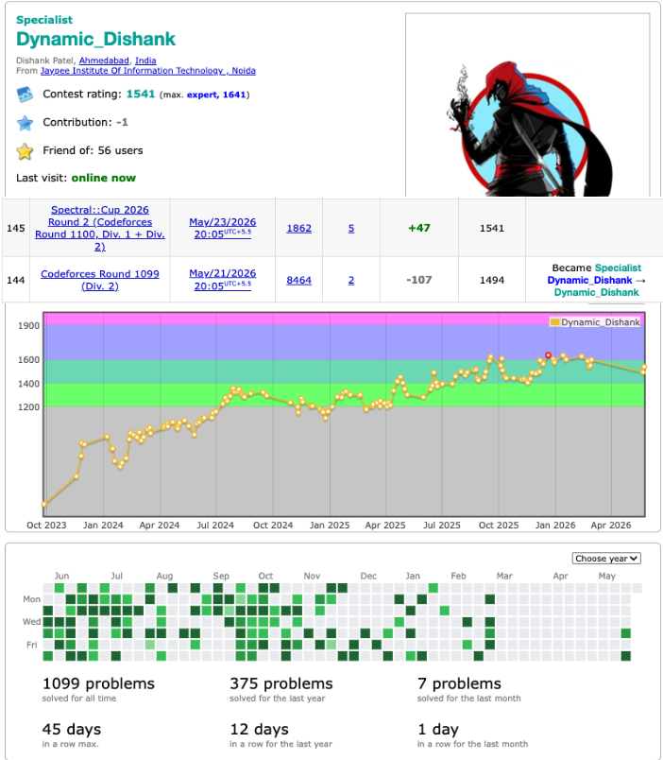Screen dimensions: 663x760
Task: Click the '375 problems' last year stat
Action: [x=281, y=683]
